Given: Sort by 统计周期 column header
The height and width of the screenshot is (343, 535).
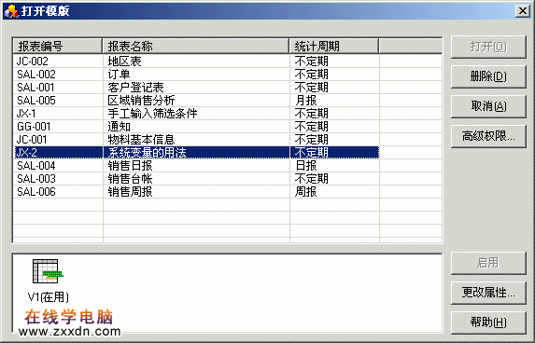Looking at the screenshot, I should coord(334,46).
